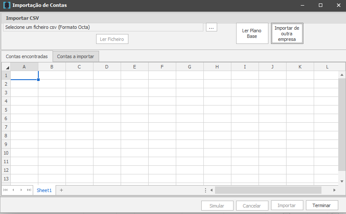This screenshot has height=214, width=346.
Task: Switch to Contas a importar tab
Action: click(x=76, y=56)
